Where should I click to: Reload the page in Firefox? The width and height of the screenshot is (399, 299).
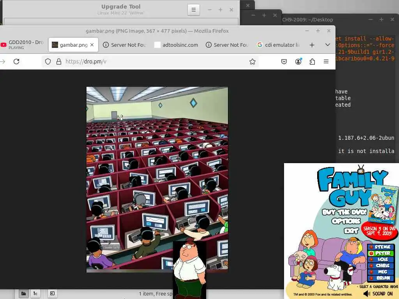pyautogui.click(x=16, y=62)
